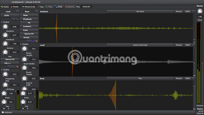Click the Beat column volume fader
This screenshot has height=115, width=204.
coord(35,100)
